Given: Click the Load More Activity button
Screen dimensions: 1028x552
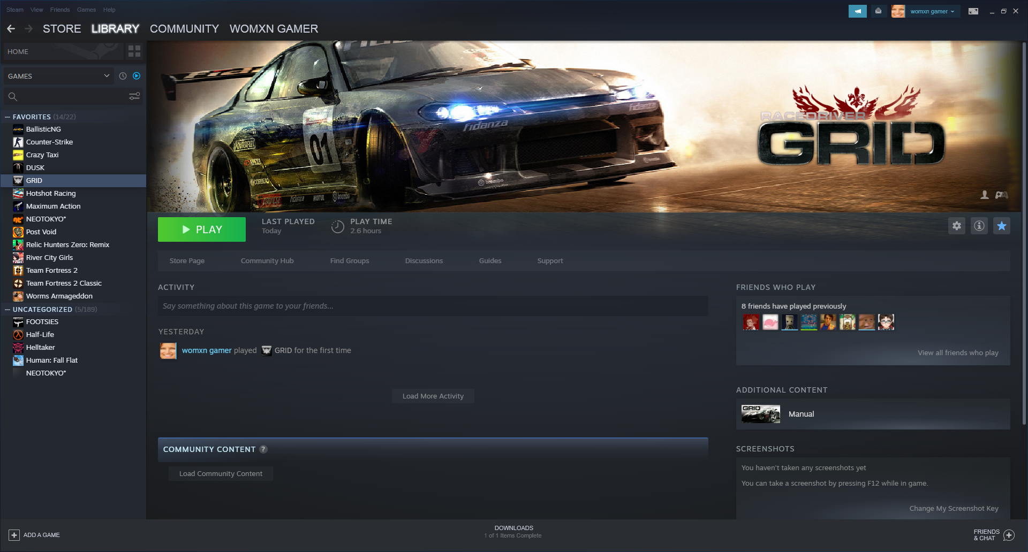Looking at the screenshot, I should tap(433, 396).
